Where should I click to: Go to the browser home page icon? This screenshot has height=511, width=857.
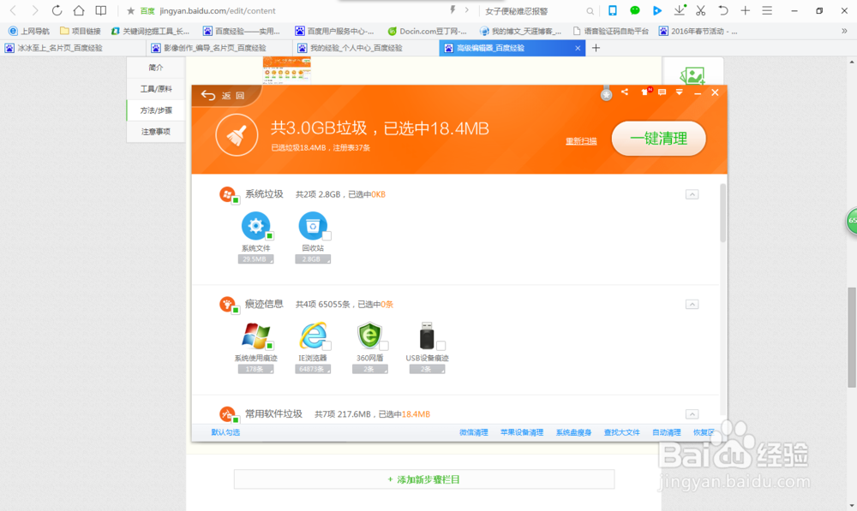[79, 10]
